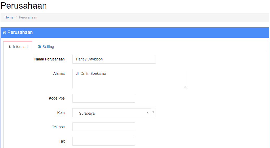Screen dimensions: 270x148
Task: Select the Telepon input field
Action: [x=104, y=127]
